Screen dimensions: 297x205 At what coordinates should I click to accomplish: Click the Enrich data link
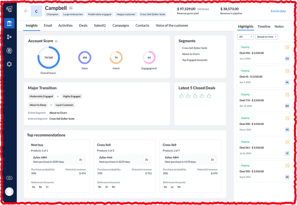click(278, 11)
